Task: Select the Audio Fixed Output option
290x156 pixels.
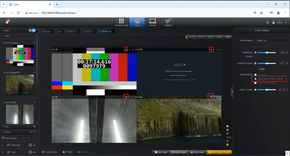Action: click(255, 83)
